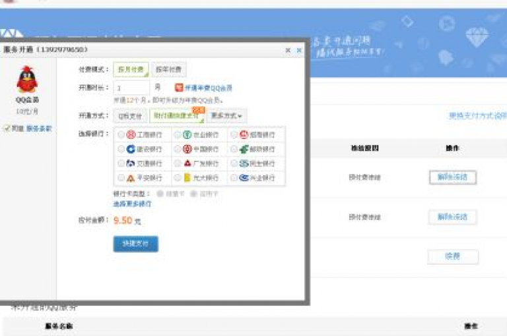The height and width of the screenshot is (336, 507).
Task: Select the 工商银行 radio button
Action: click(x=121, y=134)
